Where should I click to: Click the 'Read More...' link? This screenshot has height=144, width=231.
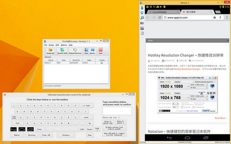pos(221,118)
